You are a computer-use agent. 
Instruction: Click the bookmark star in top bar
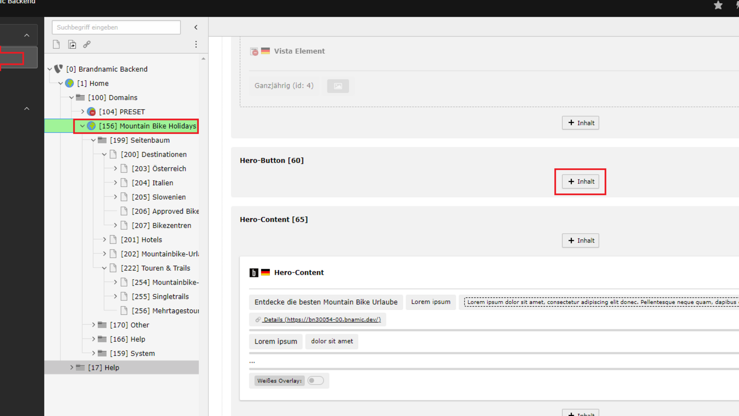tap(718, 5)
